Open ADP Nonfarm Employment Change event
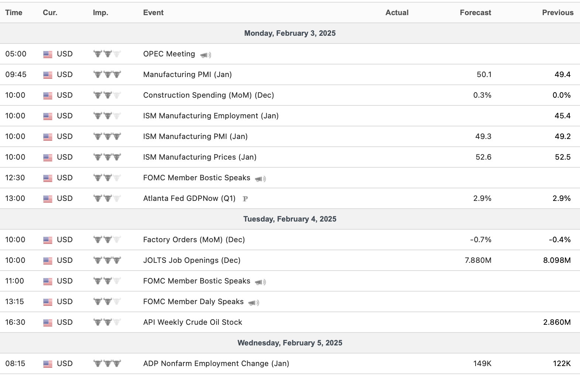This screenshot has width=580, height=376. tap(216, 363)
